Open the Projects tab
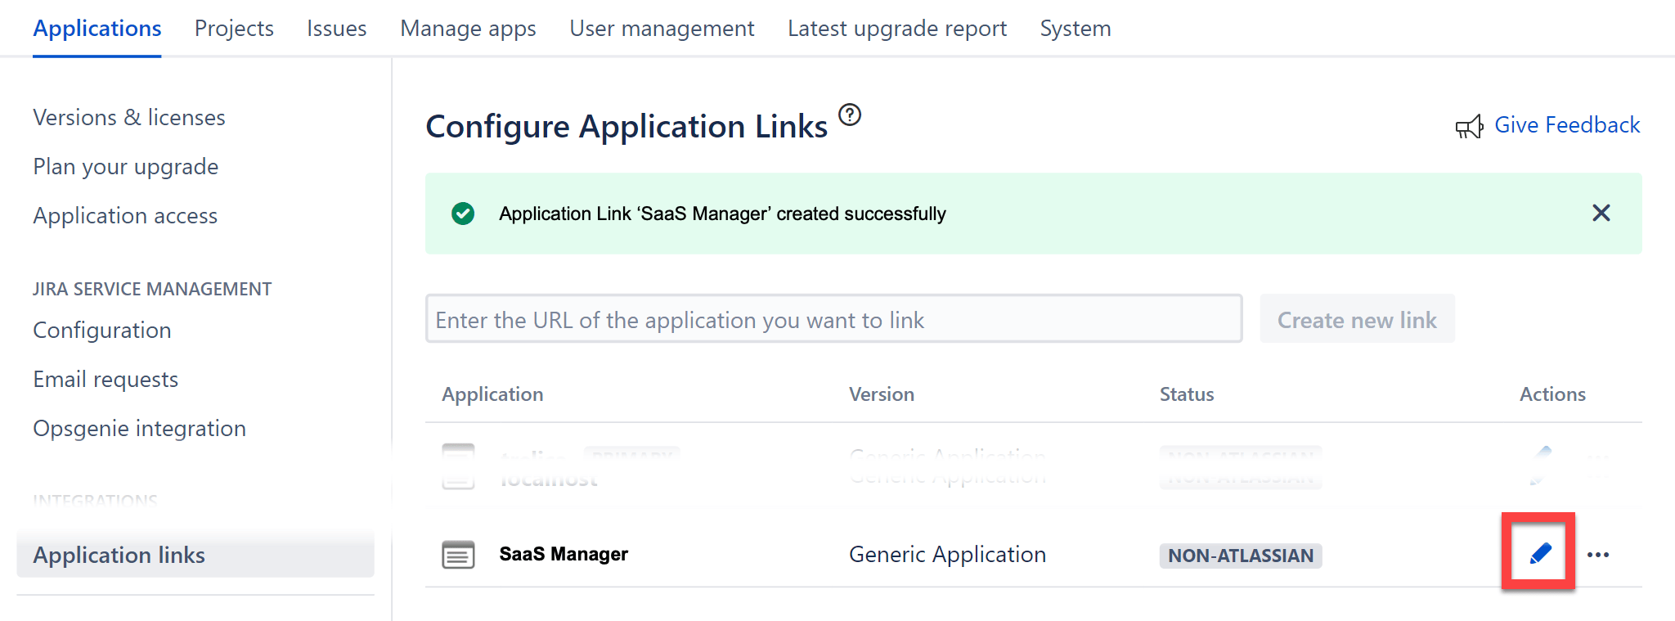 [234, 29]
